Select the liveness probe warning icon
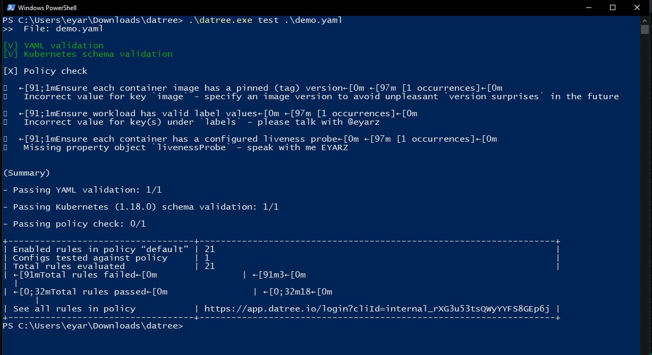 5,138
